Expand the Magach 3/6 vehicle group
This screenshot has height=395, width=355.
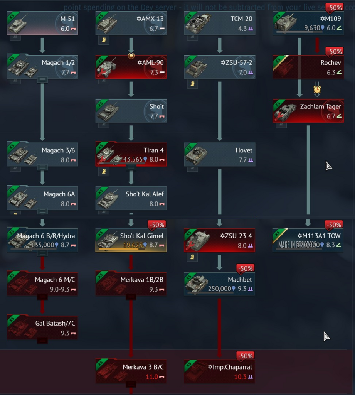[x=42, y=167]
